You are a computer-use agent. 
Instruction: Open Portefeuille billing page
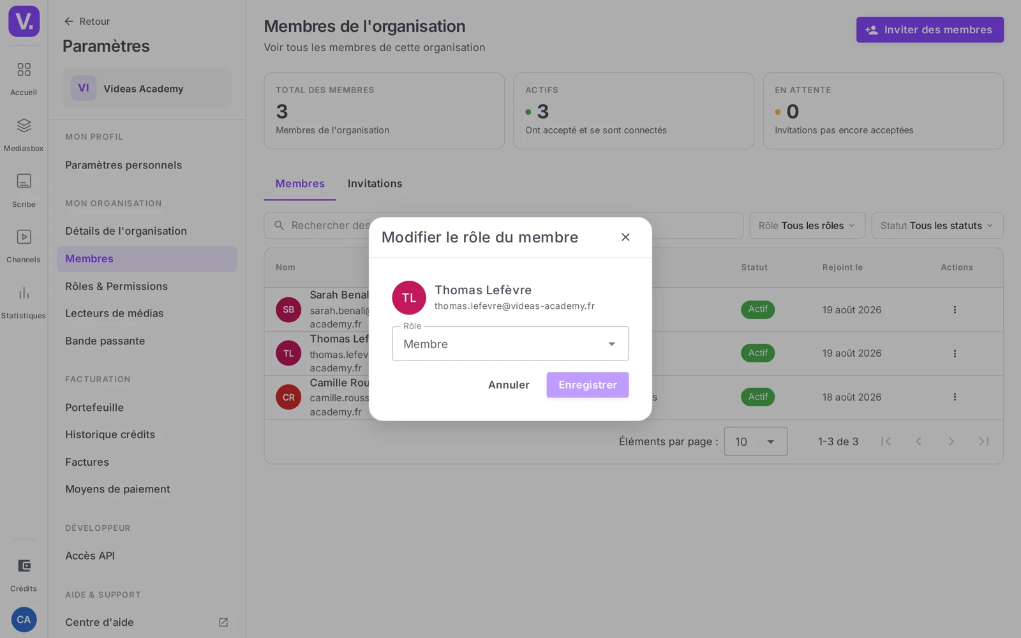pyautogui.click(x=94, y=408)
